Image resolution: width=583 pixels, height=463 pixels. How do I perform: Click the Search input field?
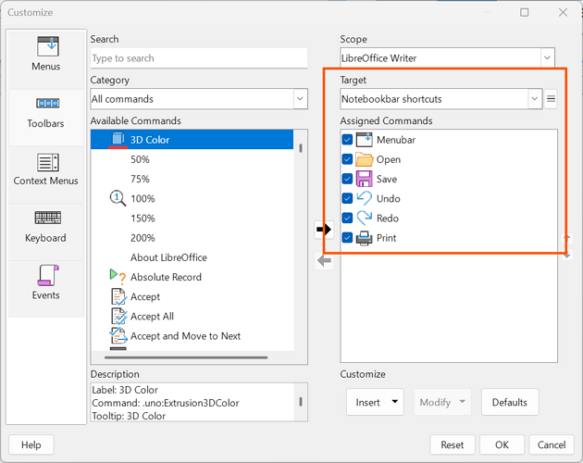click(x=199, y=58)
